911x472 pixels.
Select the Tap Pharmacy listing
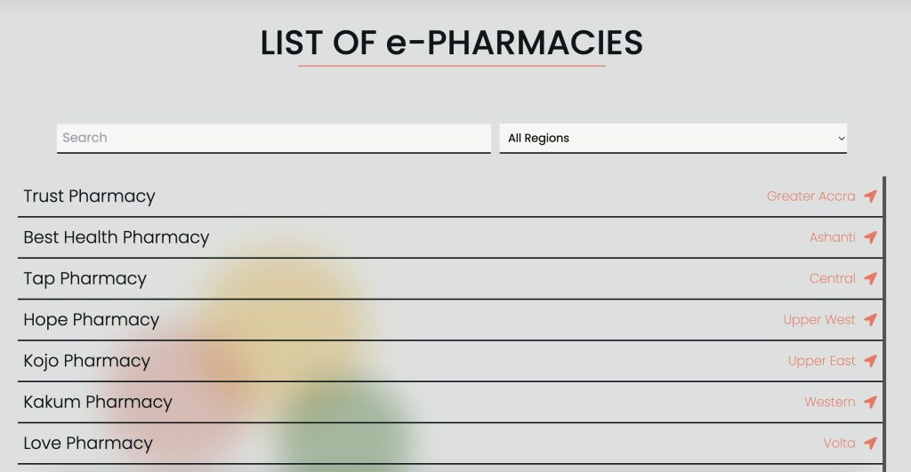(x=450, y=279)
